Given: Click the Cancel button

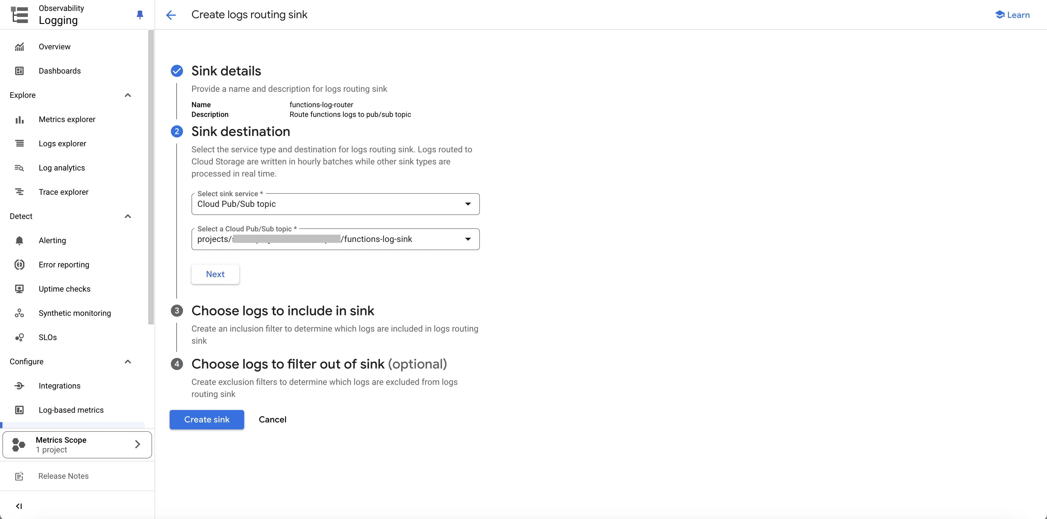Looking at the screenshot, I should click(x=272, y=419).
